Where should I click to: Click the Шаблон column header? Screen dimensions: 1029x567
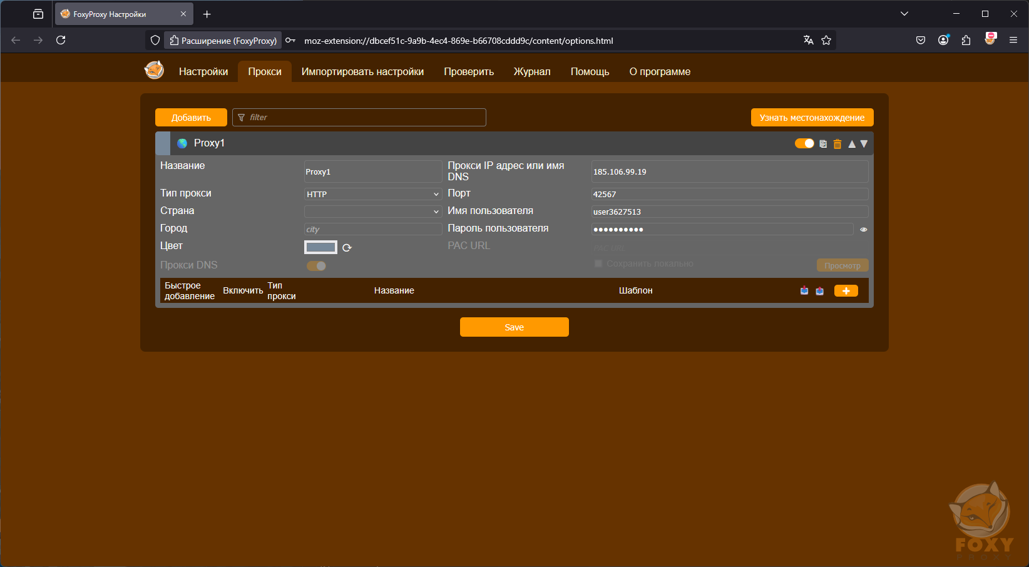point(636,290)
